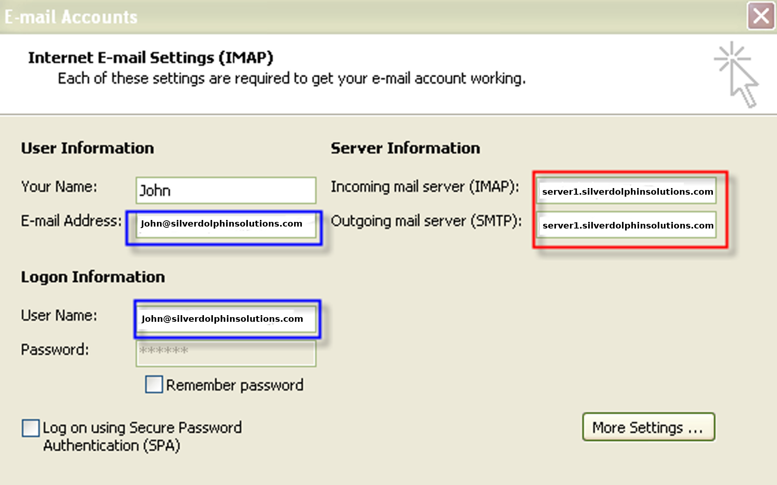Click the Internet E-mail Settings (IMAP) heading
The width and height of the screenshot is (777, 485).
click(x=151, y=58)
